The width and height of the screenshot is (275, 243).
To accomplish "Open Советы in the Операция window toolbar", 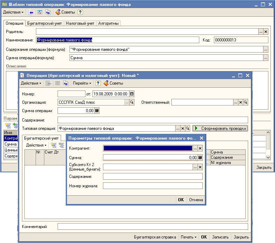I will click(x=113, y=84).
